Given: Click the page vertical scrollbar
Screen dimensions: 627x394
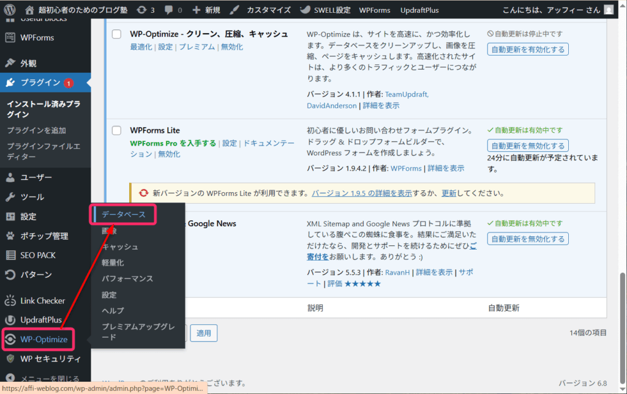Looking at the screenshot, I should click(x=622, y=328).
